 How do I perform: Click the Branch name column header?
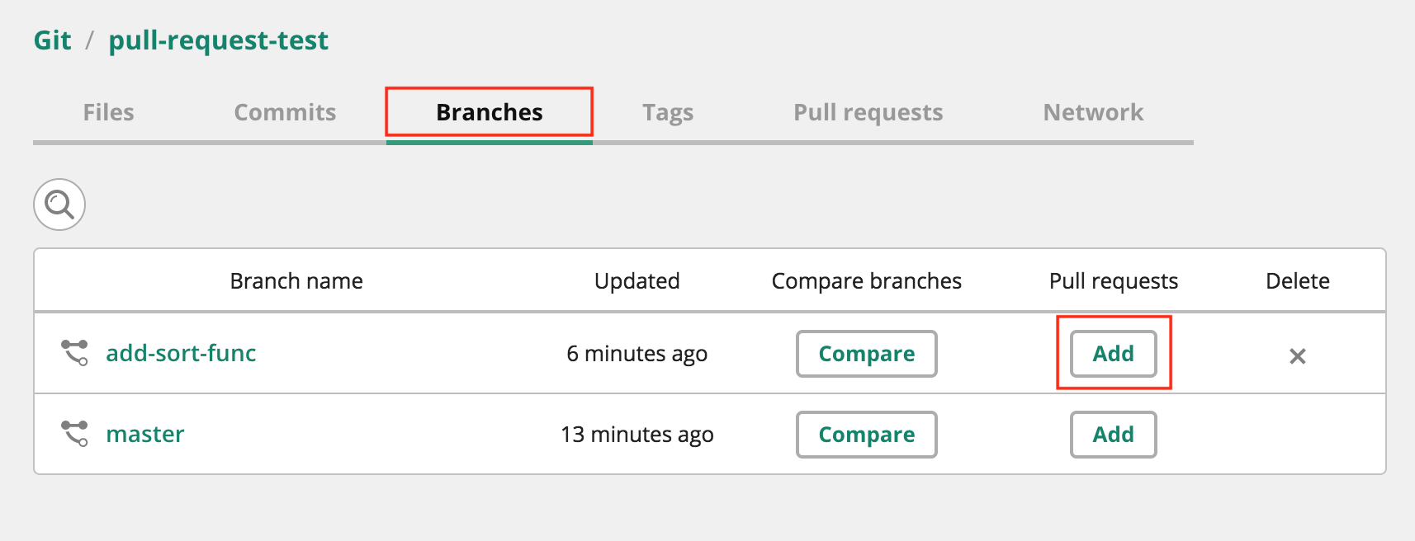click(296, 281)
